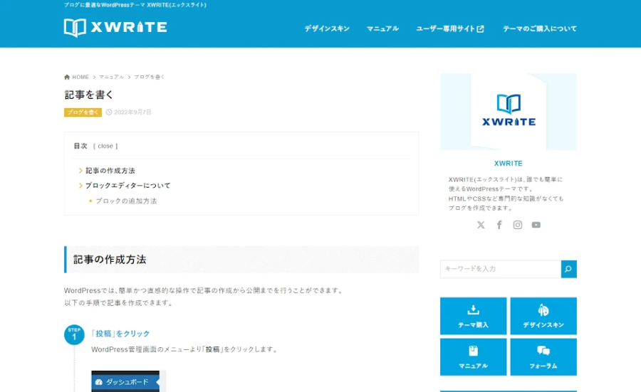Click the home icon in breadcrumb

[x=67, y=77]
